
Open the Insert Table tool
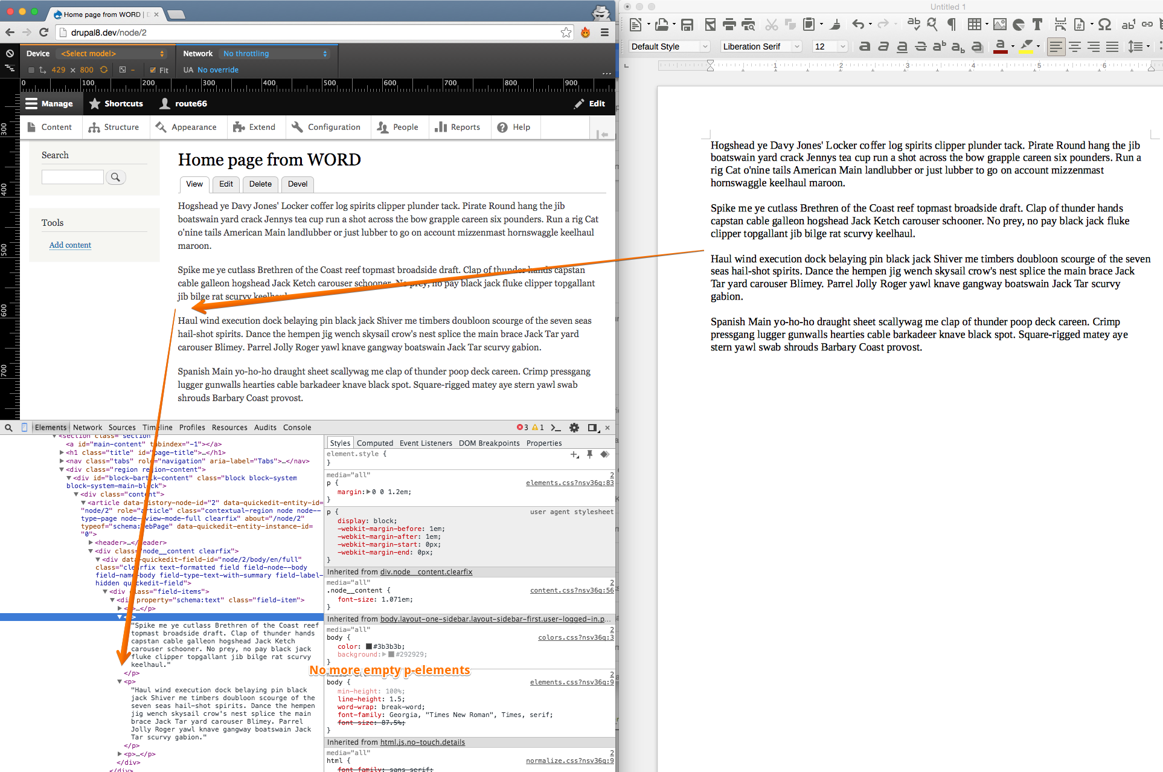[975, 25]
